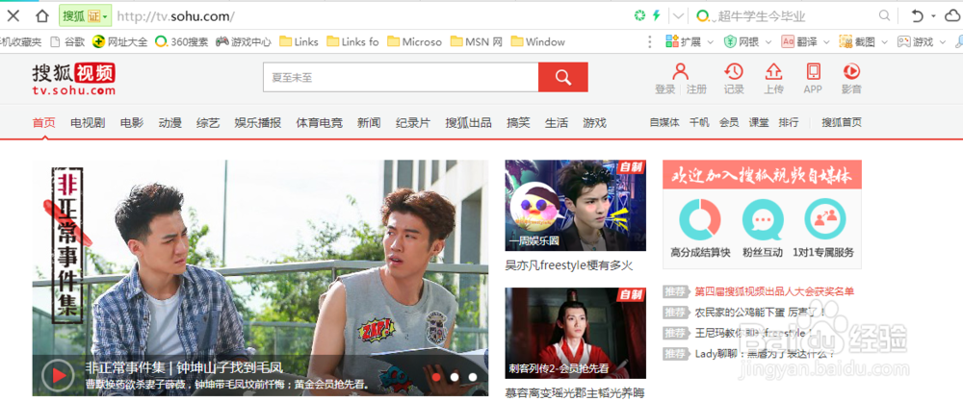Image resolution: width=963 pixels, height=402 pixels.
Task: Select the first red carousel dot
Action: pyautogui.click(x=436, y=377)
